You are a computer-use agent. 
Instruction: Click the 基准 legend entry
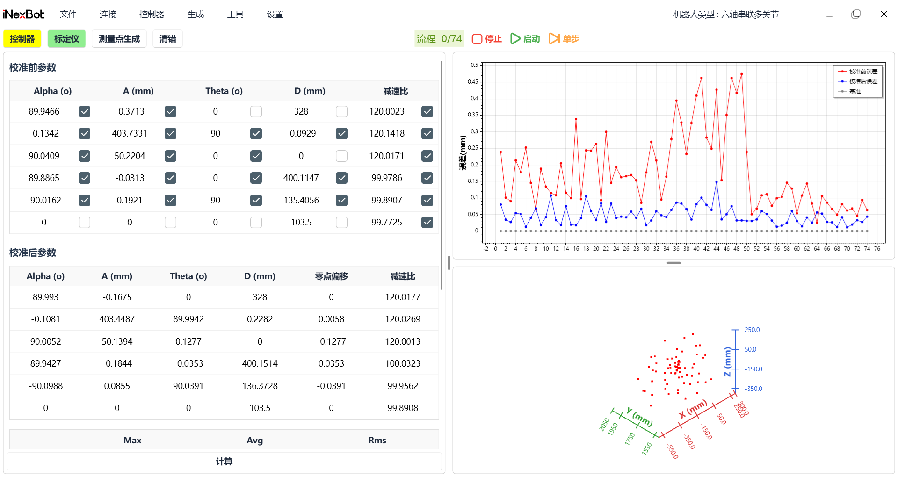coord(849,92)
